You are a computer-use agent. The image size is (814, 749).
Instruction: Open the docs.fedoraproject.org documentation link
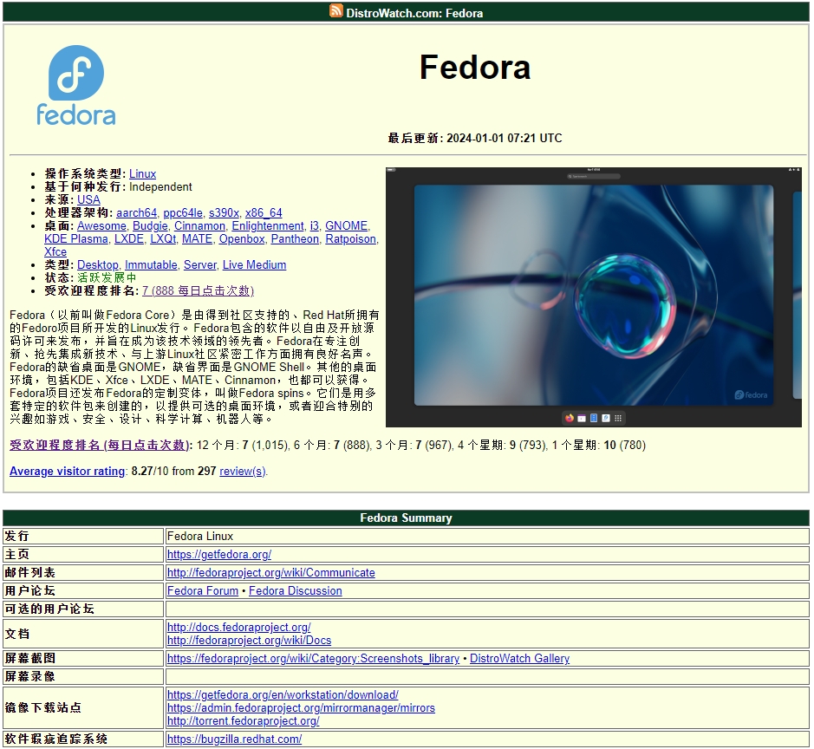tap(238, 627)
